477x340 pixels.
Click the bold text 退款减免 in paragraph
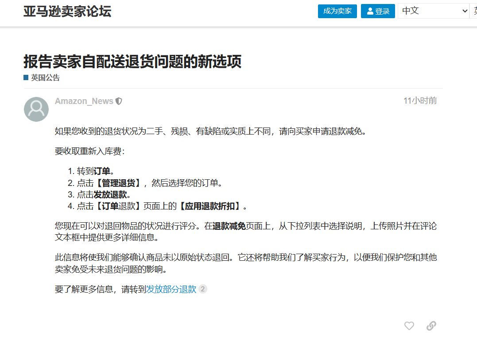229,226
